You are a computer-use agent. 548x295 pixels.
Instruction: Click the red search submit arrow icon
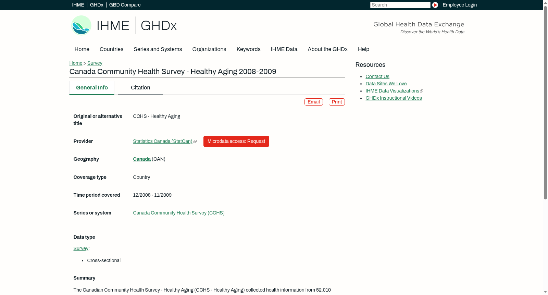tap(435, 5)
